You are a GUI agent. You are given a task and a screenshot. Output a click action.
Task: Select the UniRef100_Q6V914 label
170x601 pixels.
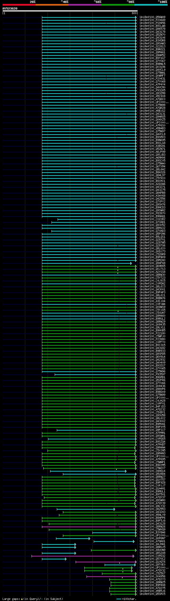tap(152, 357)
